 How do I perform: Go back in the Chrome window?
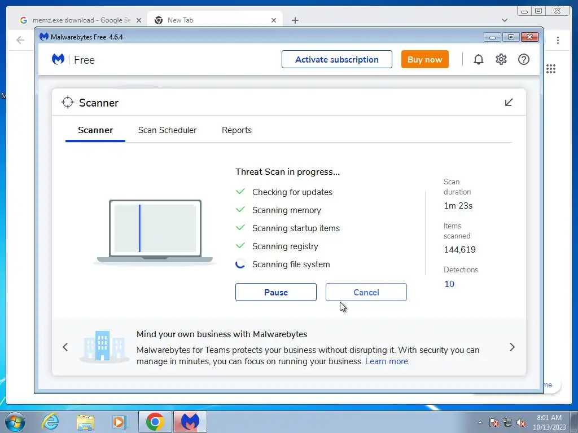[20, 40]
